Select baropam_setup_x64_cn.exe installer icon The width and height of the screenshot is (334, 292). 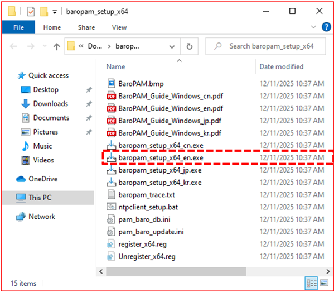tap(111, 145)
